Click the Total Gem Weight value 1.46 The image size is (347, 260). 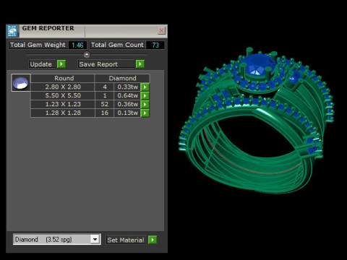pyautogui.click(x=77, y=45)
